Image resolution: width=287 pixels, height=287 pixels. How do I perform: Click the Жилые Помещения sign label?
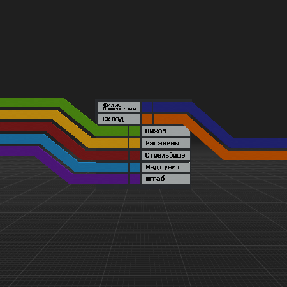pos(119,107)
